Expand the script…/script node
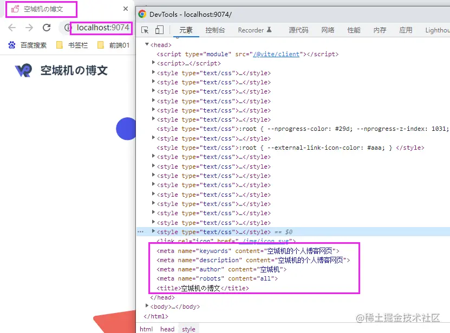 153,63
